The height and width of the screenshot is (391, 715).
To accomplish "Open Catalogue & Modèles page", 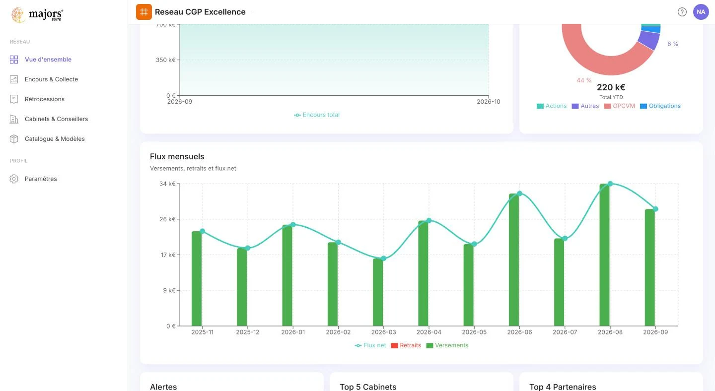I will 55,139.
